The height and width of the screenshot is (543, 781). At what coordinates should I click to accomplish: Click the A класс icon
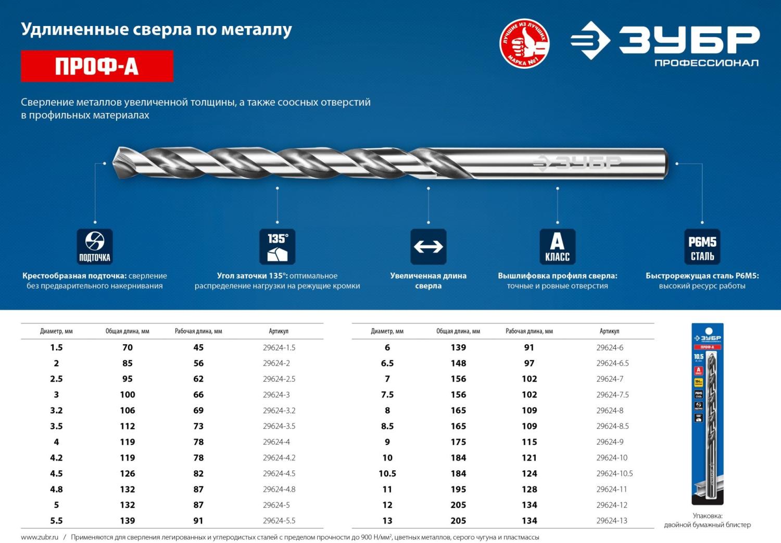(x=557, y=246)
